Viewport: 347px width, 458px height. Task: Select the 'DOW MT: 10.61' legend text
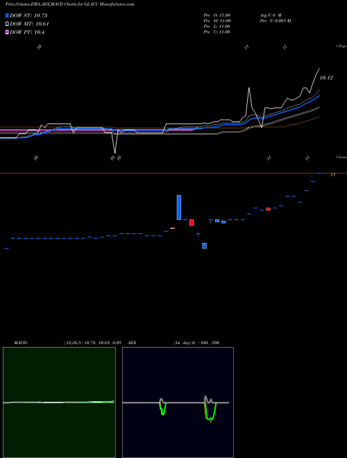coord(29,24)
